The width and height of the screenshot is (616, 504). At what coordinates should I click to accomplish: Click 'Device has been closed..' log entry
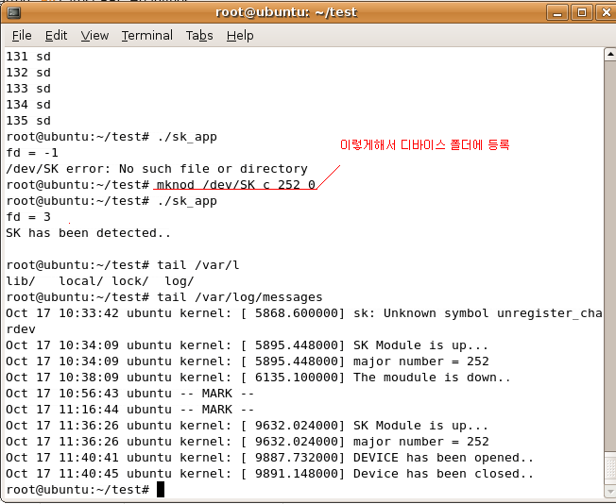pyautogui.click(x=443, y=474)
